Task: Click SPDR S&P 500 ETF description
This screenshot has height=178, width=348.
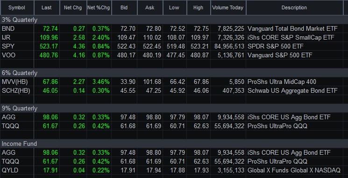Action: [x=276, y=46]
